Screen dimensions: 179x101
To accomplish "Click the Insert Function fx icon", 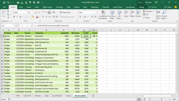I will tap(32, 26).
